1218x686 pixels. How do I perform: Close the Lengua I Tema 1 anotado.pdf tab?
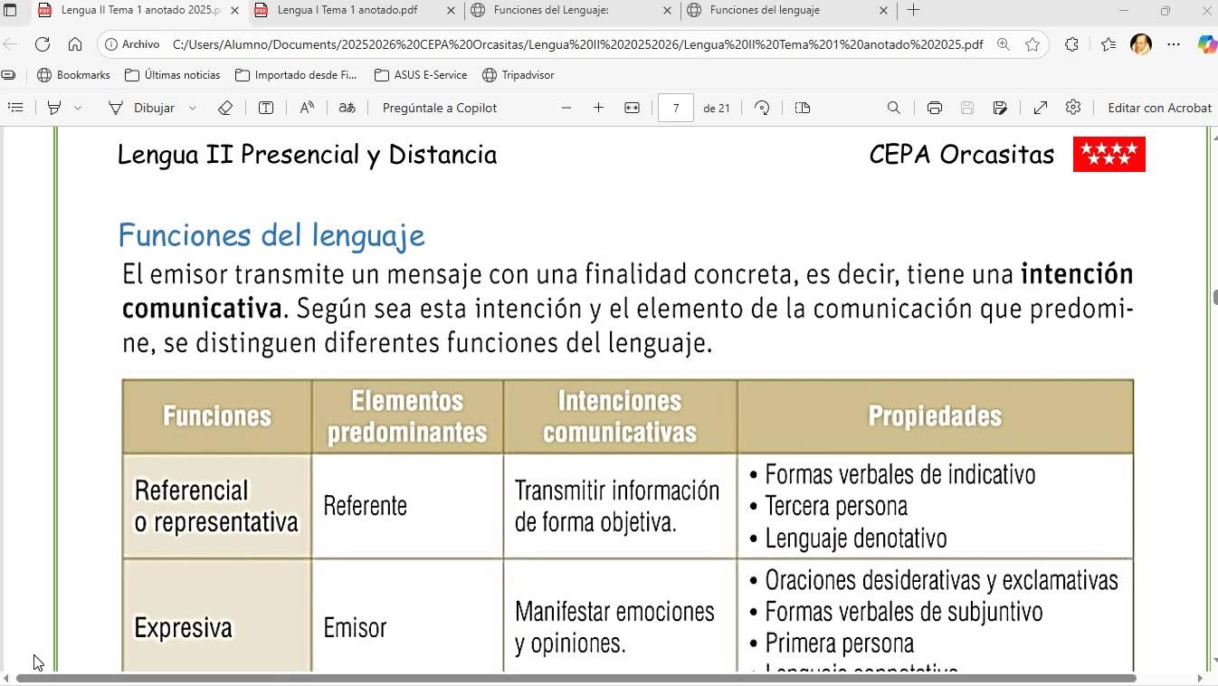[452, 10]
